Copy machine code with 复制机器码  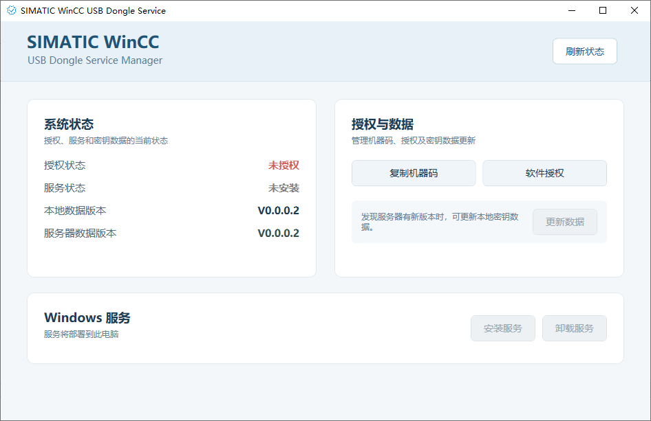pyautogui.click(x=414, y=173)
